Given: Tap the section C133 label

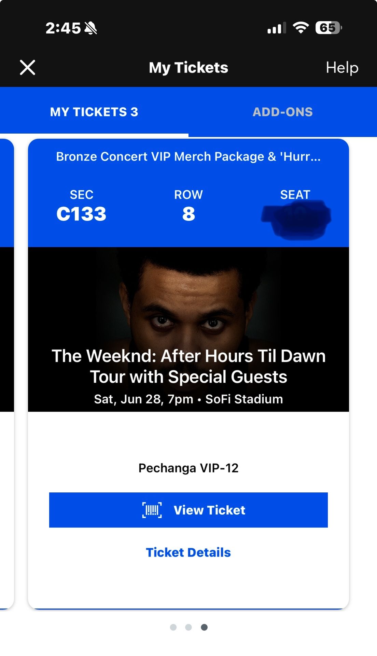Looking at the screenshot, I should [x=81, y=214].
